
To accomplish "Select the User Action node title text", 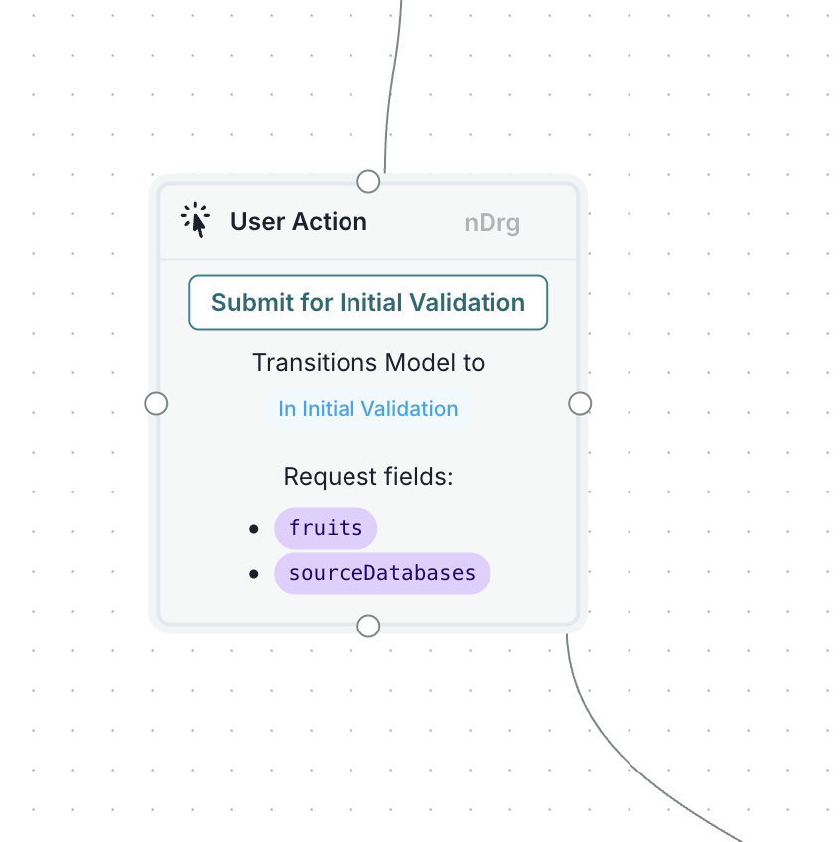I will [298, 221].
